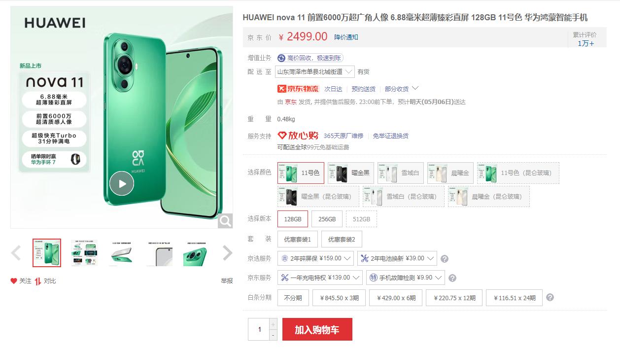Click the 对比 compare icon
The image size is (620, 349).
click(38, 281)
